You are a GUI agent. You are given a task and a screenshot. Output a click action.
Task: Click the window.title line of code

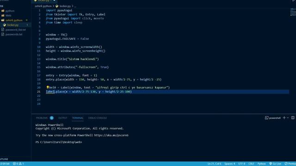pos(72,59)
